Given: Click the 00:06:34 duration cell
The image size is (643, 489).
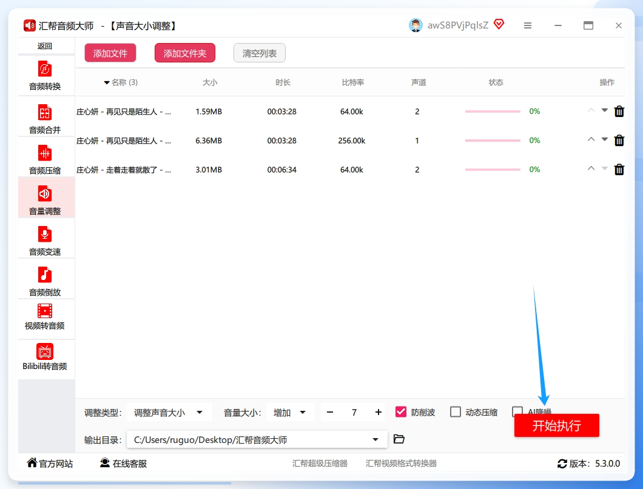Looking at the screenshot, I should (281, 170).
